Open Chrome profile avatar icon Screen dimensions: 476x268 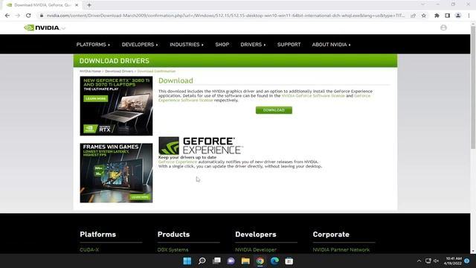coord(458,16)
